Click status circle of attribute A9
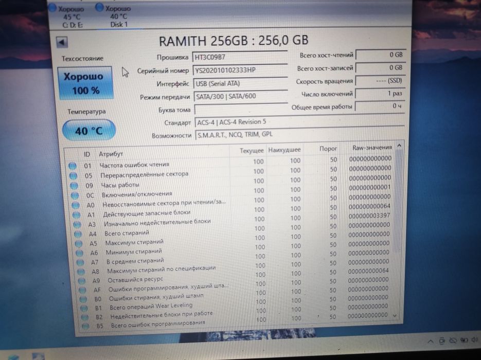This screenshot has width=481, height=360. click(82, 281)
